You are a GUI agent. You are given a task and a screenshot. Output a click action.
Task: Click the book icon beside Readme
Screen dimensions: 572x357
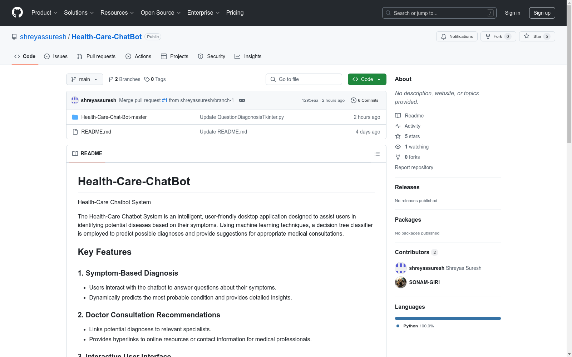[398, 116]
